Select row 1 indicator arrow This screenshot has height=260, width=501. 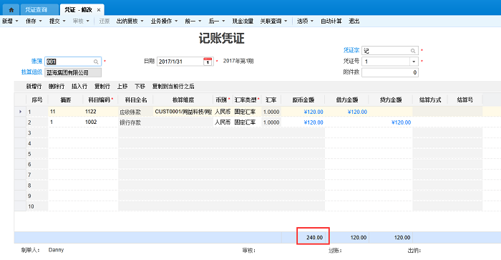[x=20, y=112]
